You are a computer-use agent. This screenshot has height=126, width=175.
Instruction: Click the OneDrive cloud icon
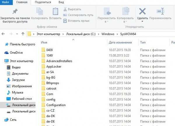pyautogui.click(x=6, y=52)
